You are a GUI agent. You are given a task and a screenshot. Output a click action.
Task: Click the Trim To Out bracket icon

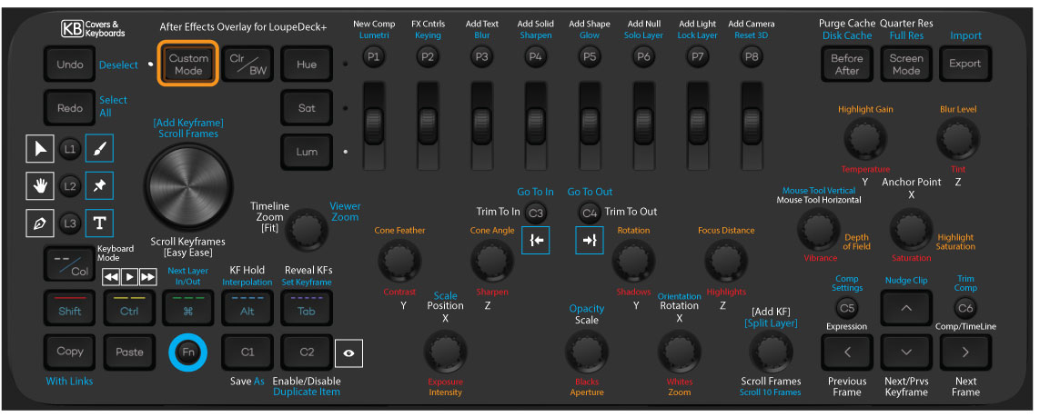pyautogui.click(x=590, y=241)
